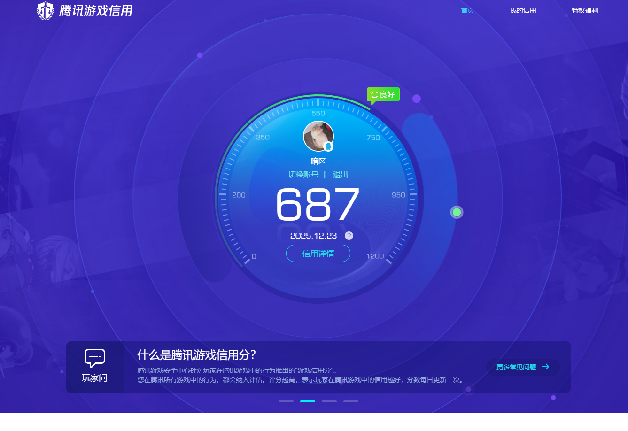
Task: Click the 玩家问 speech bubble icon
Action: 94,358
